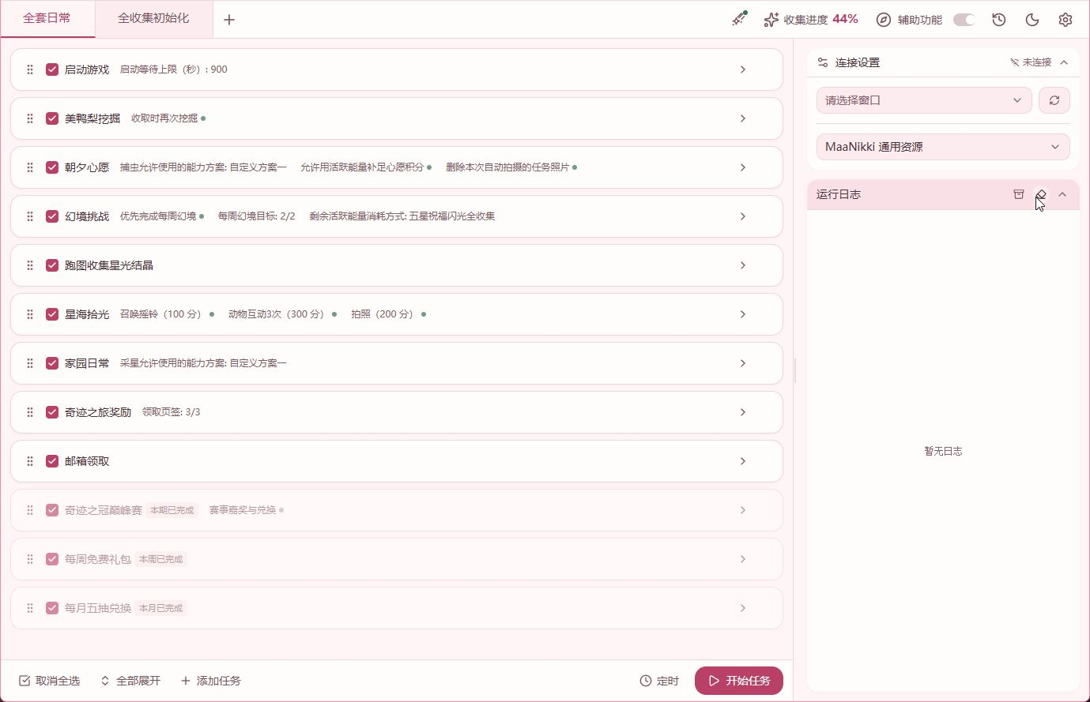Viewport: 1090px width, 702px height.
Task: Click 全部展开 button
Action: tap(130, 681)
